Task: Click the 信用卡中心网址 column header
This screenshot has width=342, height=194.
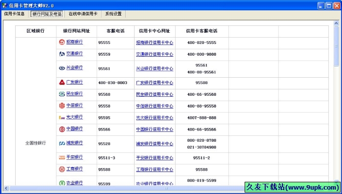Action: click(x=155, y=31)
